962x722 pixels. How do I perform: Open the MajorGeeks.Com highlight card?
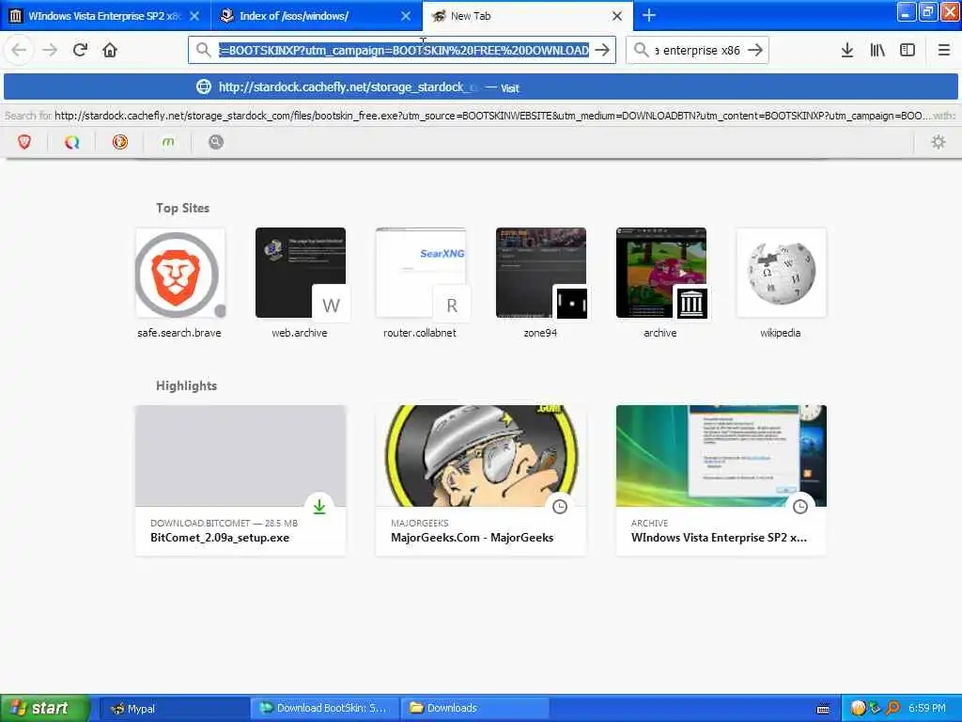[x=481, y=480]
